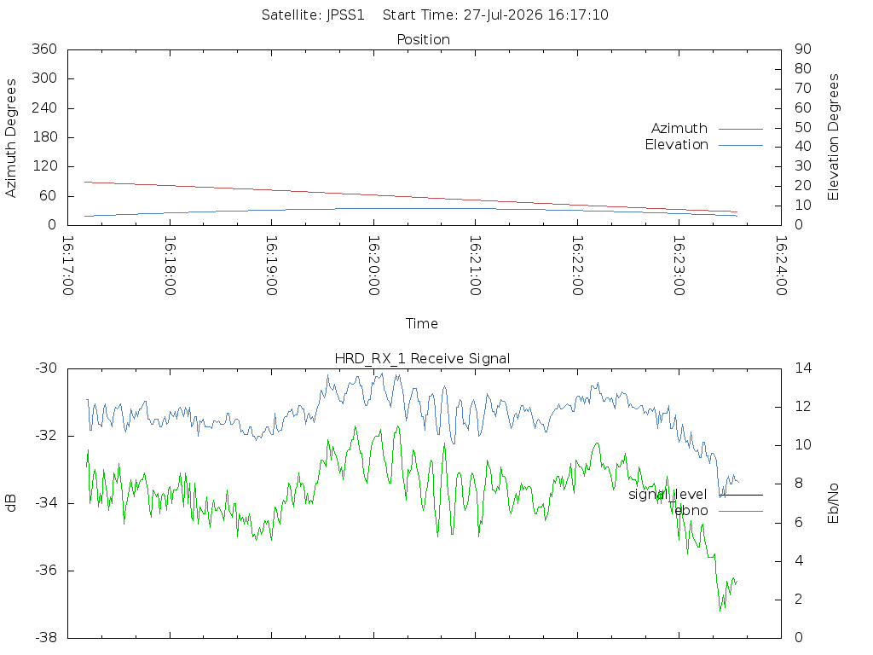Click the 'dB' axis label
This screenshot has height=655, width=873.
coord(11,503)
